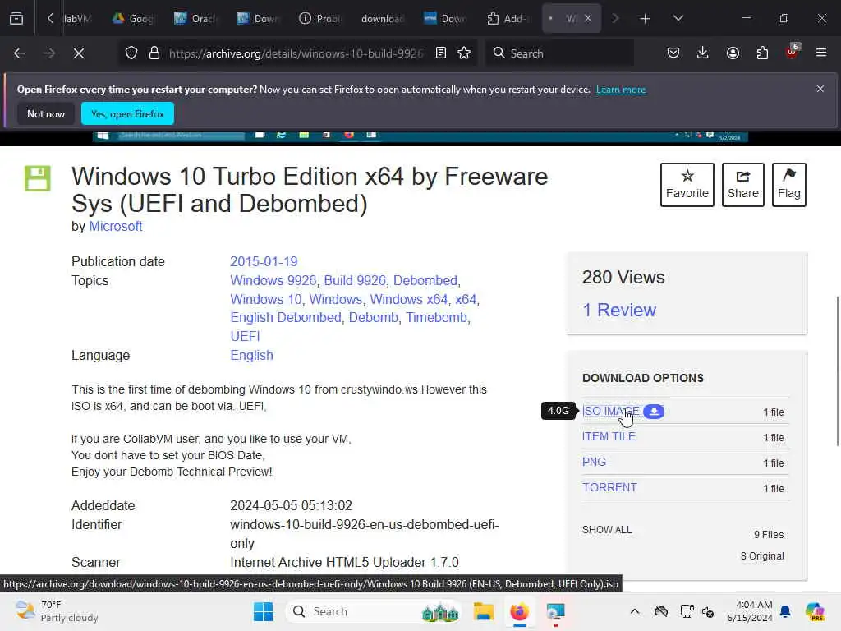Choose Not now in notification

pos(46,113)
